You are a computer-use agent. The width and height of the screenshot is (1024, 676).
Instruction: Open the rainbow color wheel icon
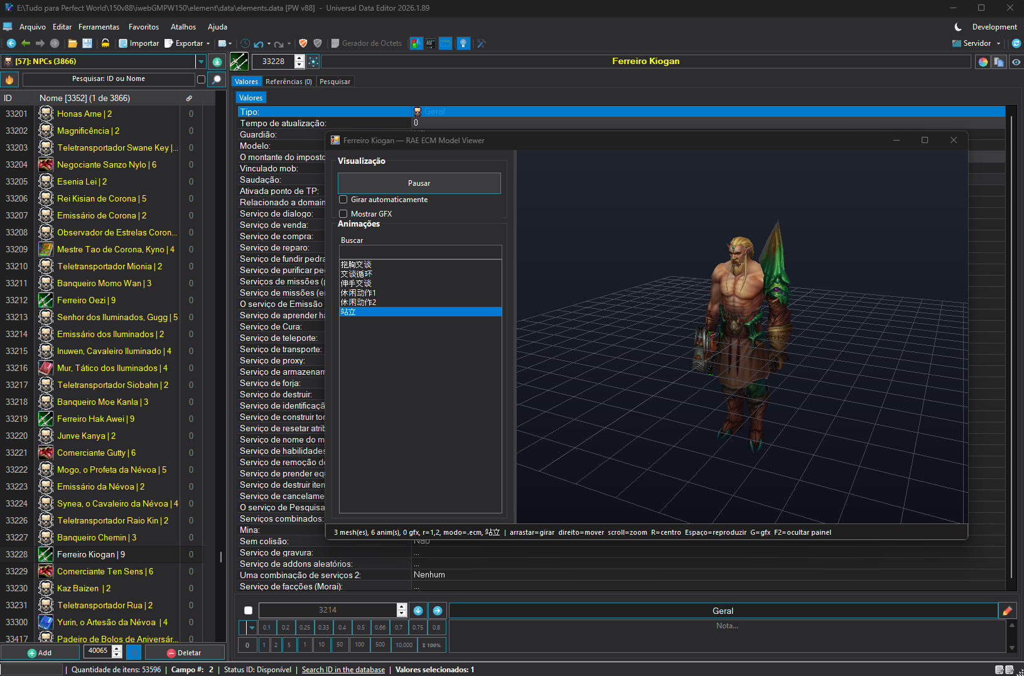(x=983, y=62)
